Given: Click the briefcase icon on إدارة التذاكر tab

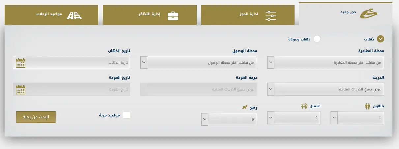Looking at the screenshot, I should click(173, 15).
